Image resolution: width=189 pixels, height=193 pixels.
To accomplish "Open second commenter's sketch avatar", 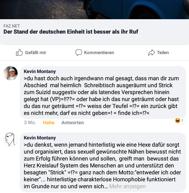I will [x=10, y=140].
